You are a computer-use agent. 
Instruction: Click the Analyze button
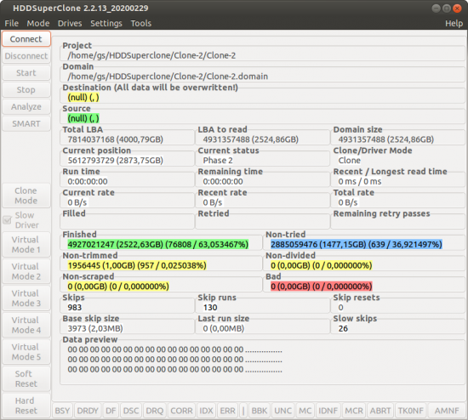[26, 107]
